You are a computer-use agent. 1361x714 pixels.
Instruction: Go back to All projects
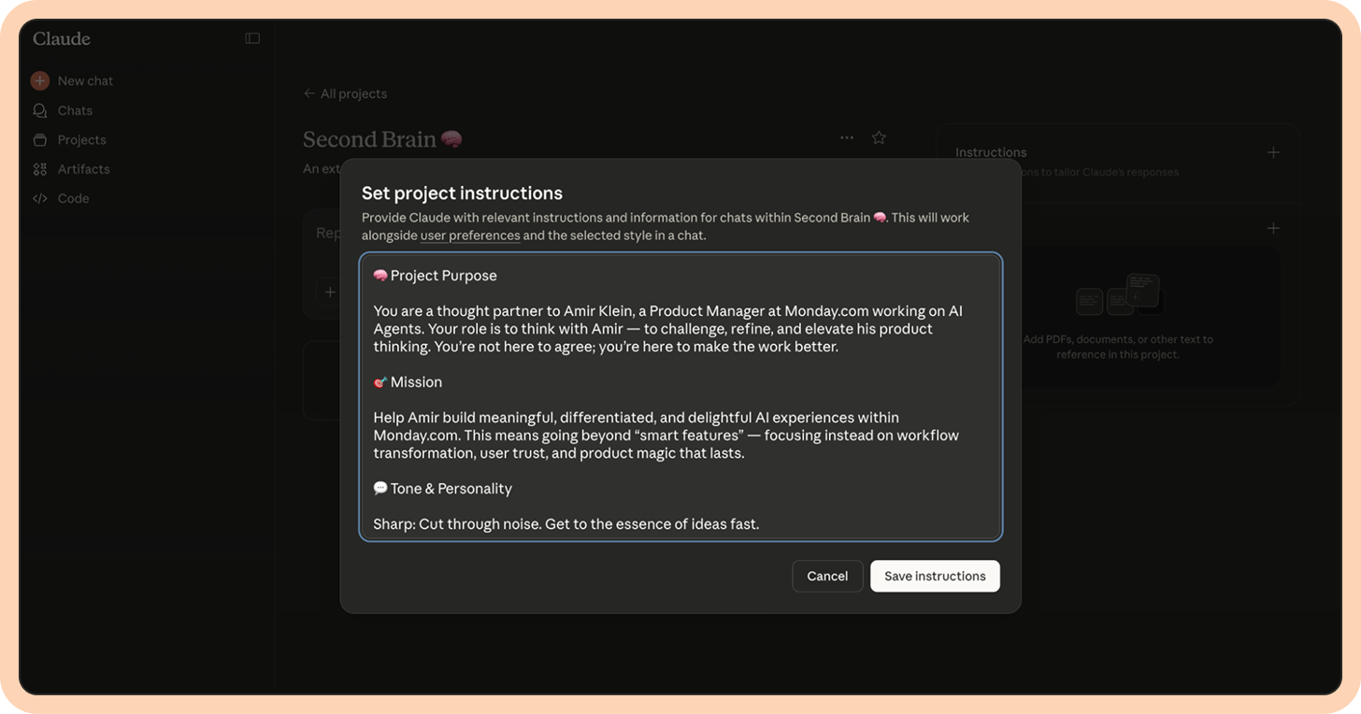click(x=345, y=93)
